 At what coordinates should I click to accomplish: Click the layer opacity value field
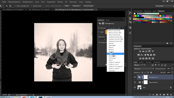[169, 69]
